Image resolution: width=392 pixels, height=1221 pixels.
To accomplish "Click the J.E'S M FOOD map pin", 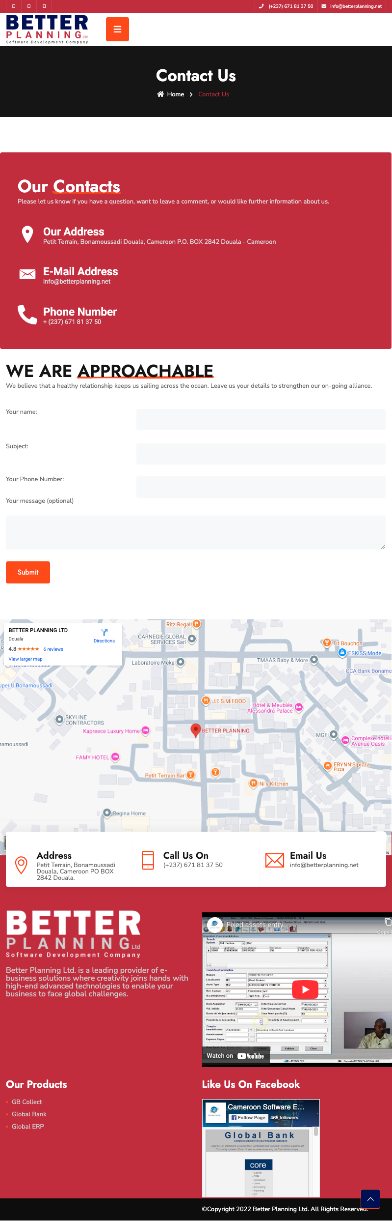I will (206, 700).
